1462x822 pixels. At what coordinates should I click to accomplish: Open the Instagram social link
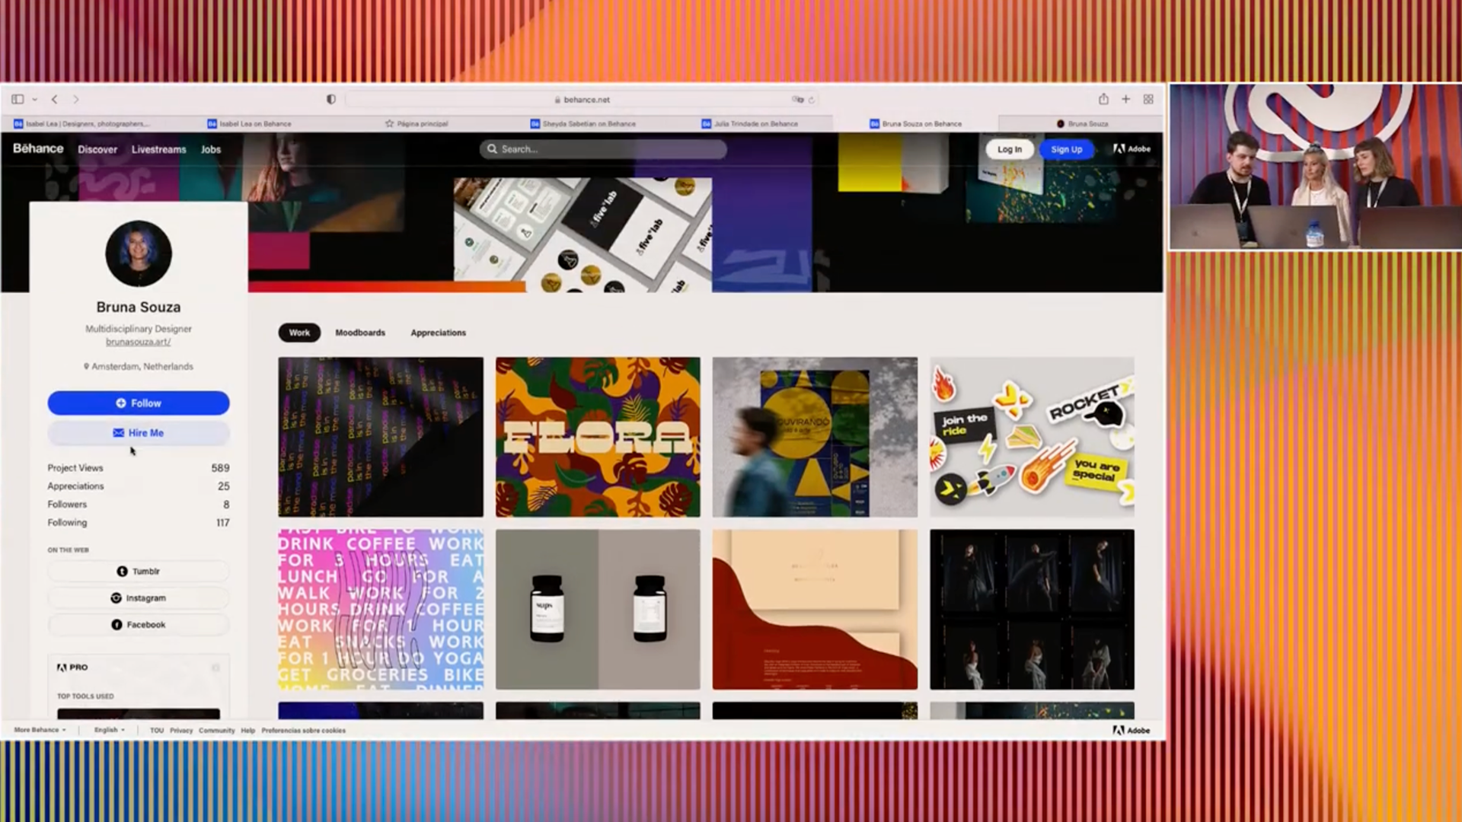tap(139, 597)
